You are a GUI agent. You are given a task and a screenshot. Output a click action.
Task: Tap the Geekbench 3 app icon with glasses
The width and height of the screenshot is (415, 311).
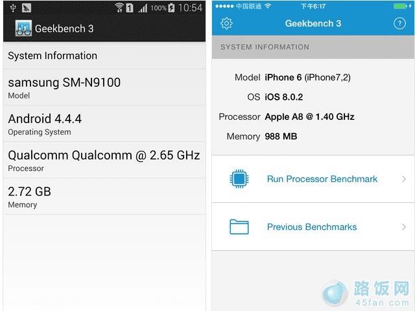click(x=23, y=28)
